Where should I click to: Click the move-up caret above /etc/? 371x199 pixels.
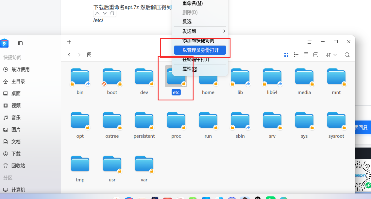pyautogui.click(x=97, y=13)
